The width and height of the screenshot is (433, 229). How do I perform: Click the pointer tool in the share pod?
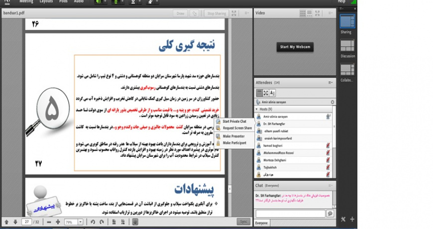click(x=195, y=13)
